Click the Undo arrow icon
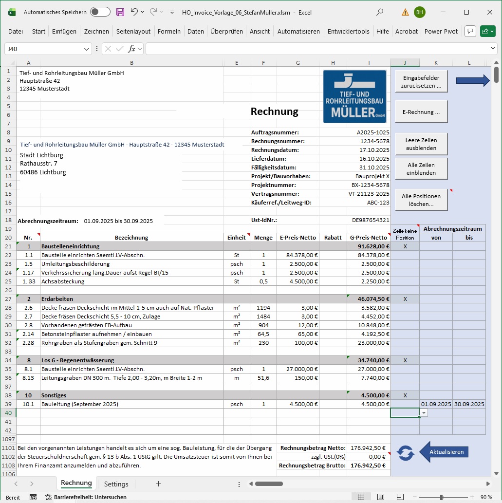Screen dimensions: 502x503 coord(134,12)
